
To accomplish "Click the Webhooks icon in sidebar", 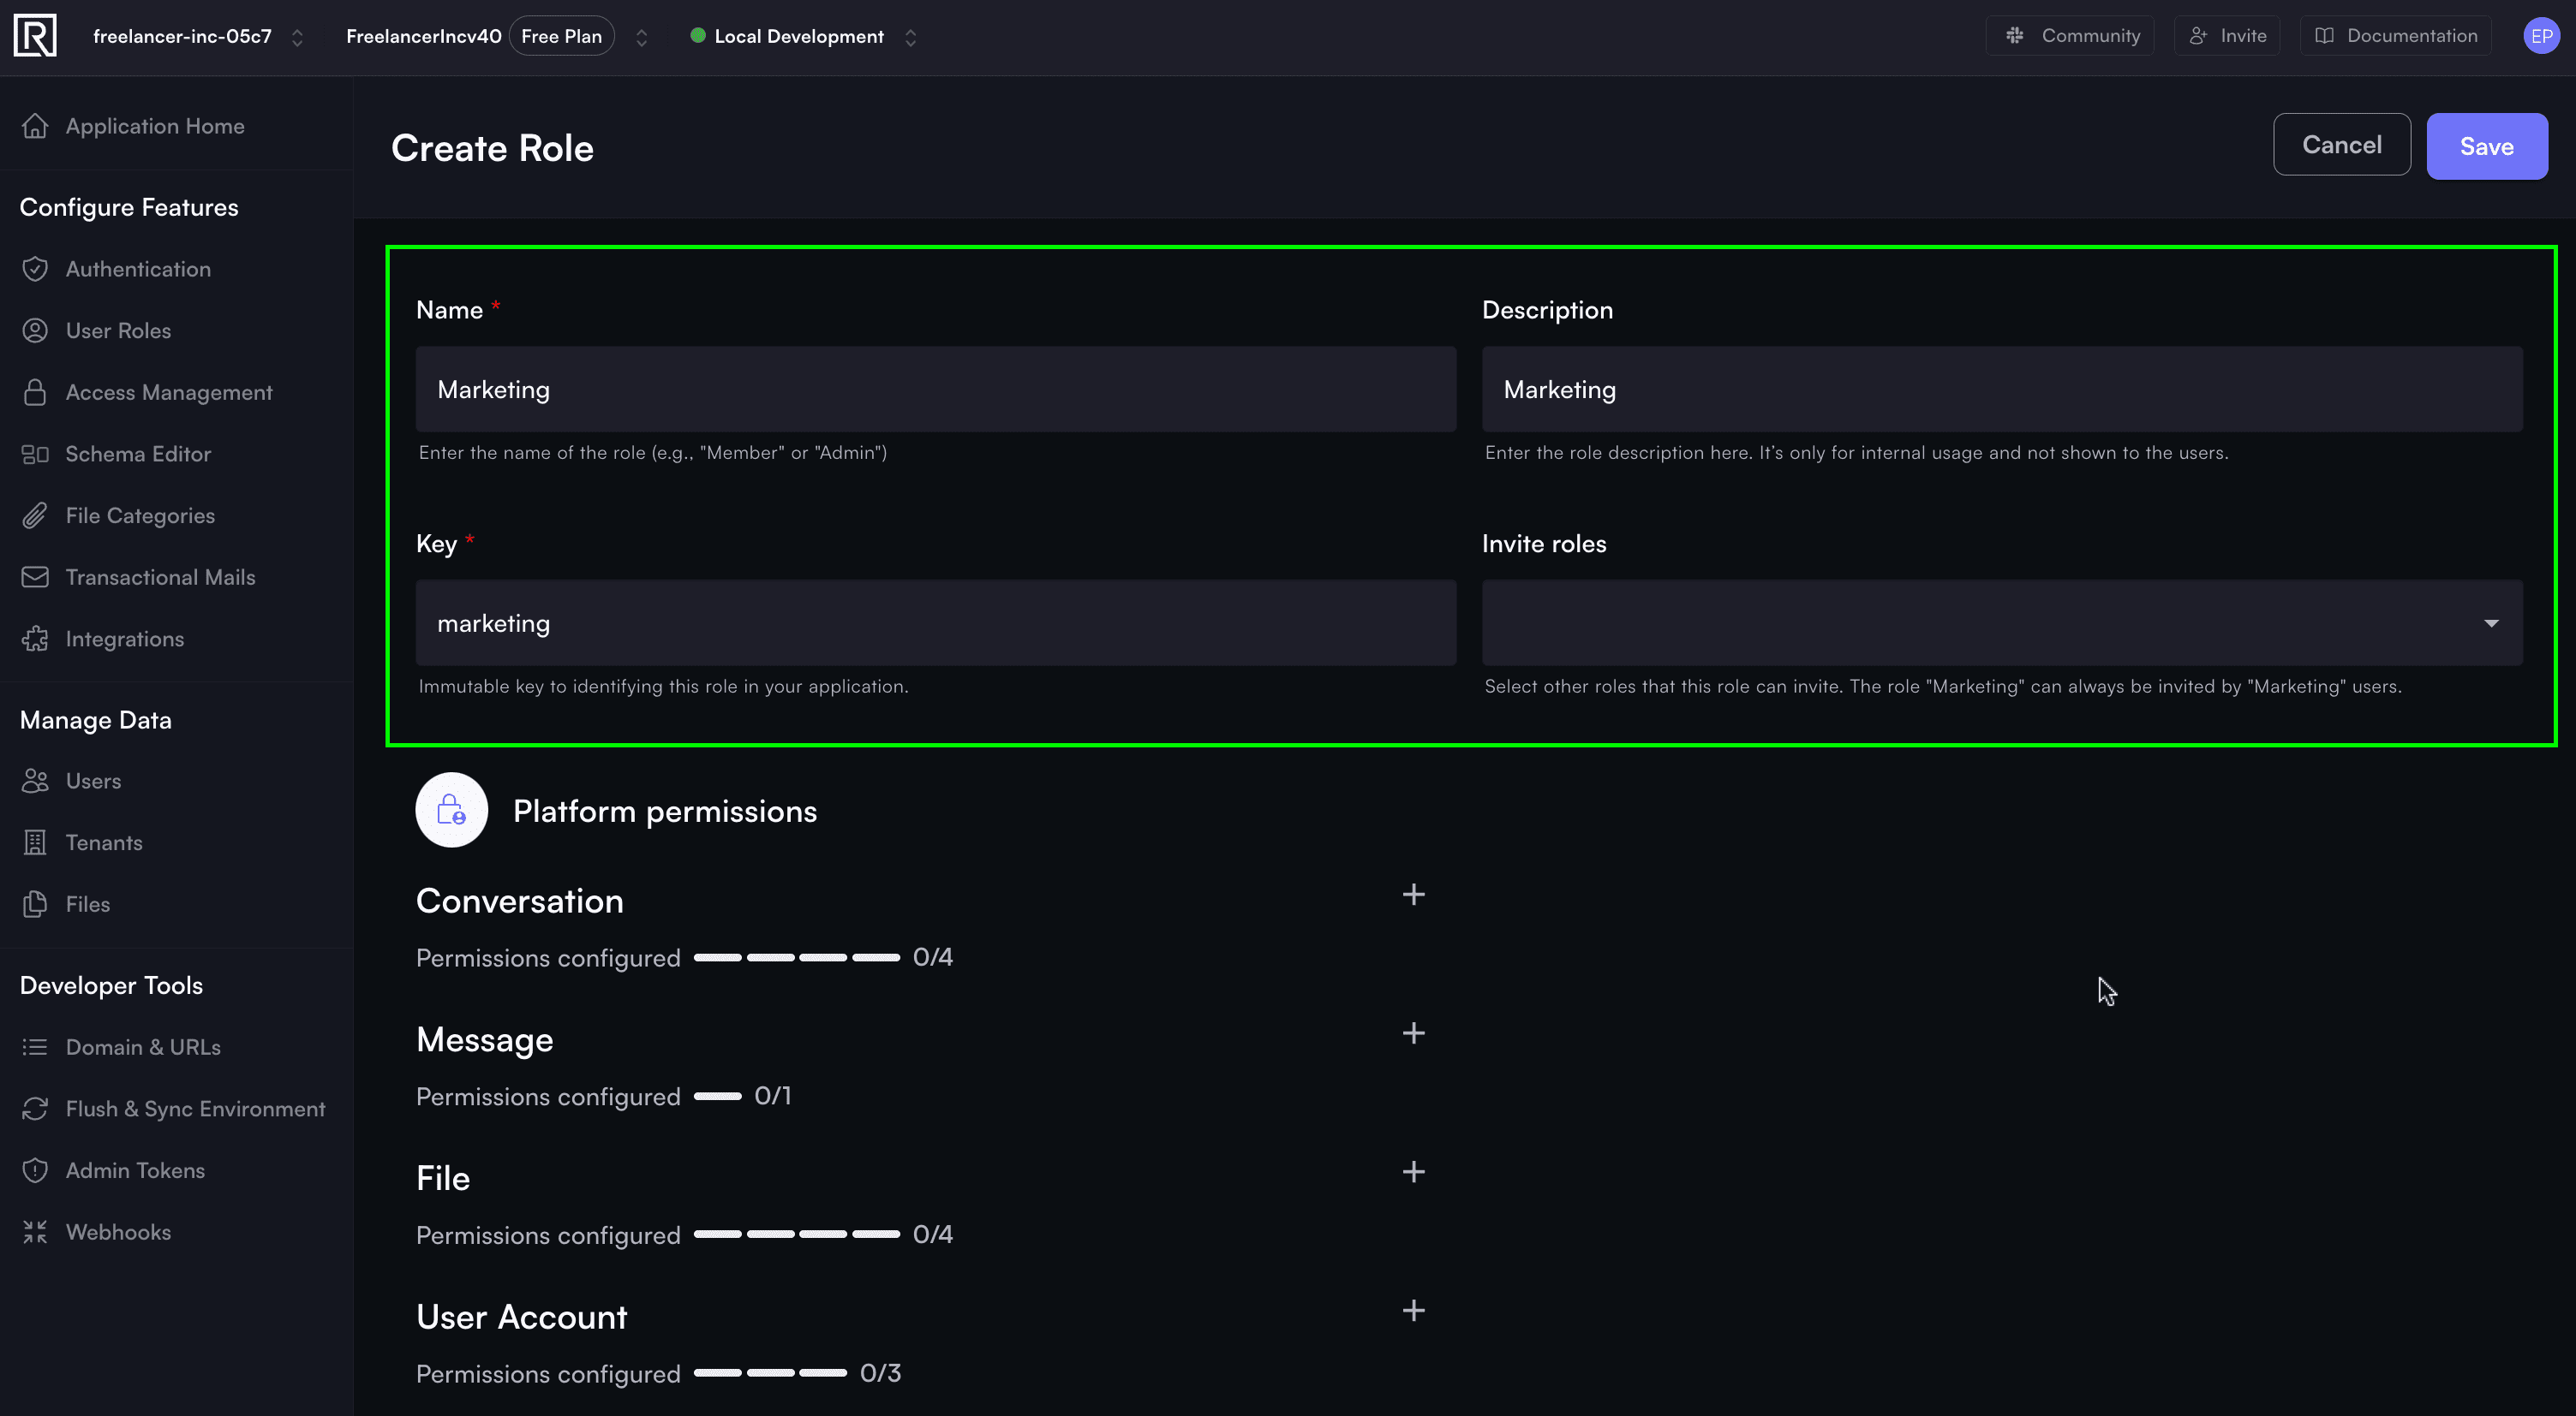I will tap(35, 1232).
